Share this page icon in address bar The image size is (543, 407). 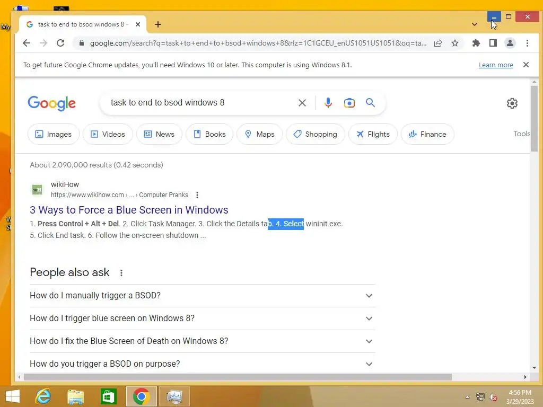(x=438, y=43)
